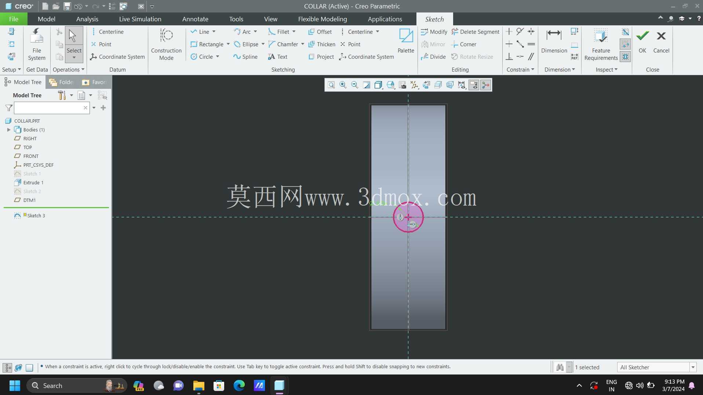Click Zoom Out on graphics toolbar
This screenshot has height=395, width=703.
[354, 85]
